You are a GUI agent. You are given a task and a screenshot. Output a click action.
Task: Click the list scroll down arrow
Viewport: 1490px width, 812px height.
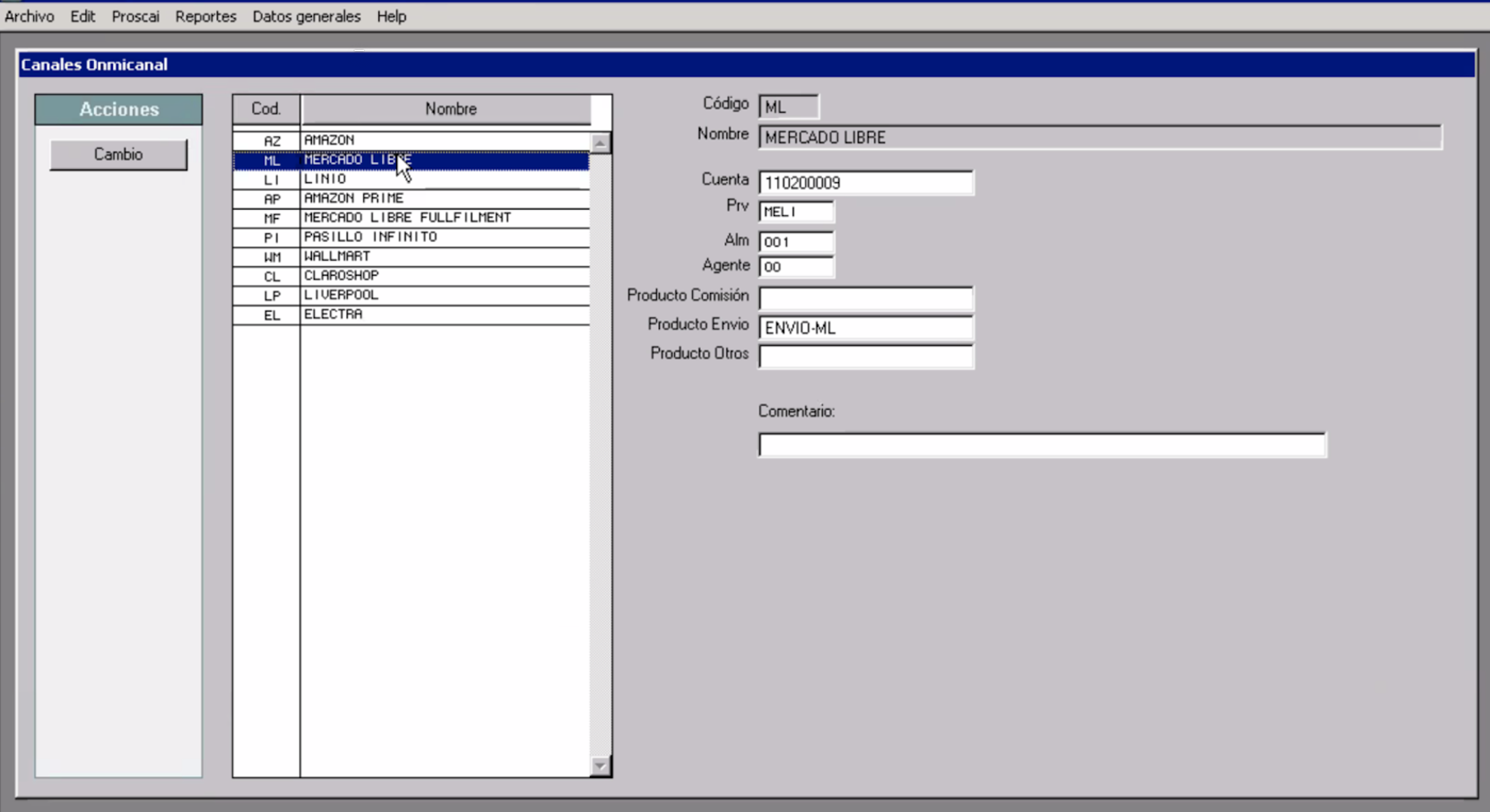coord(601,765)
